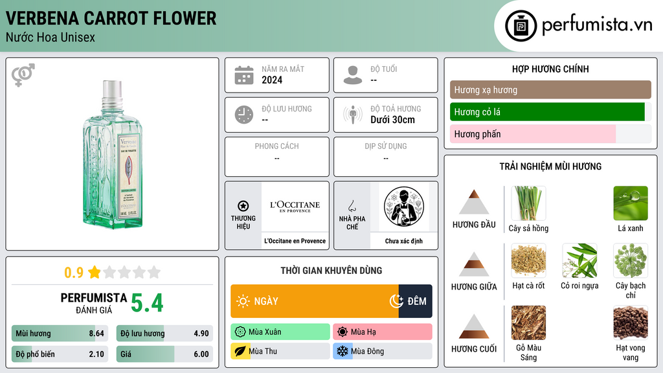Select the Lá xanh note image
This screenshot has width=663, height=373.
[x=631, y=203]
